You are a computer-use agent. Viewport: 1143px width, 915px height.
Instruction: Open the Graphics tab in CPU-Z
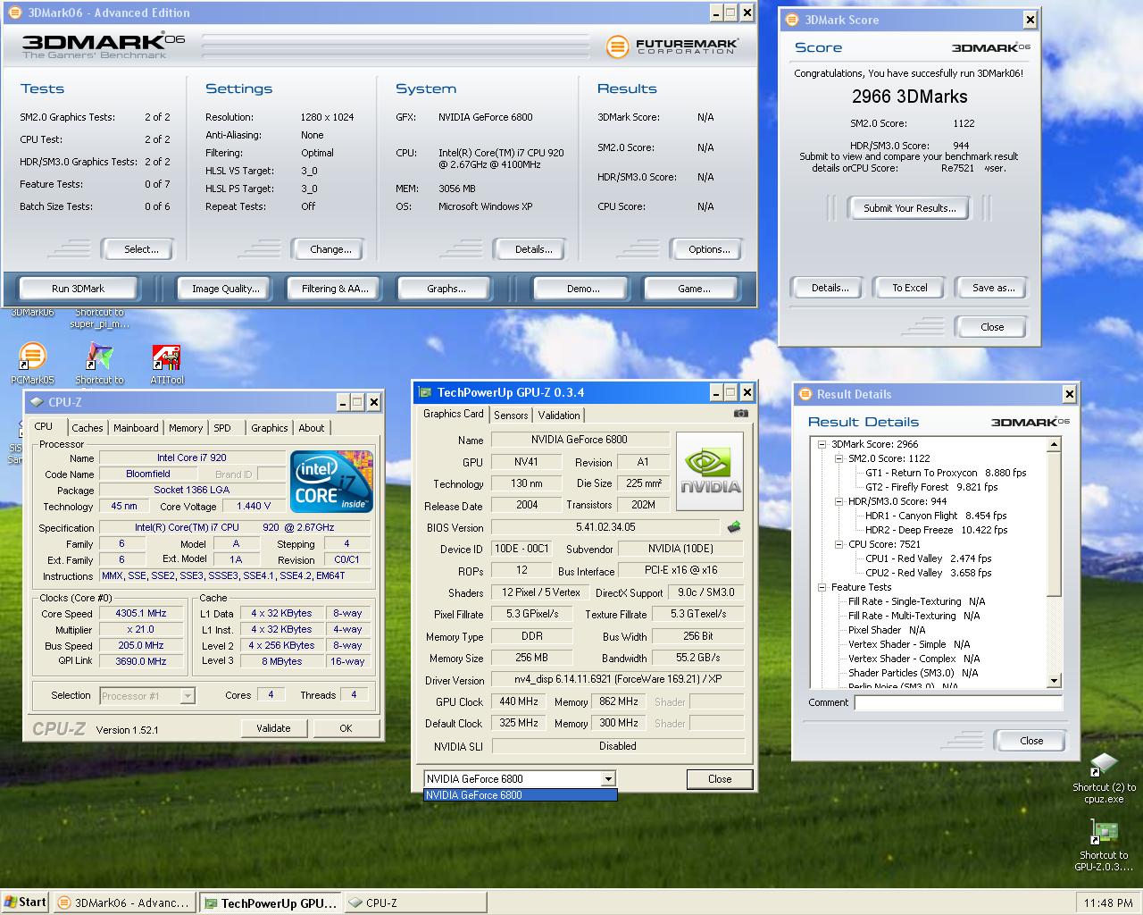pos(269,428)
